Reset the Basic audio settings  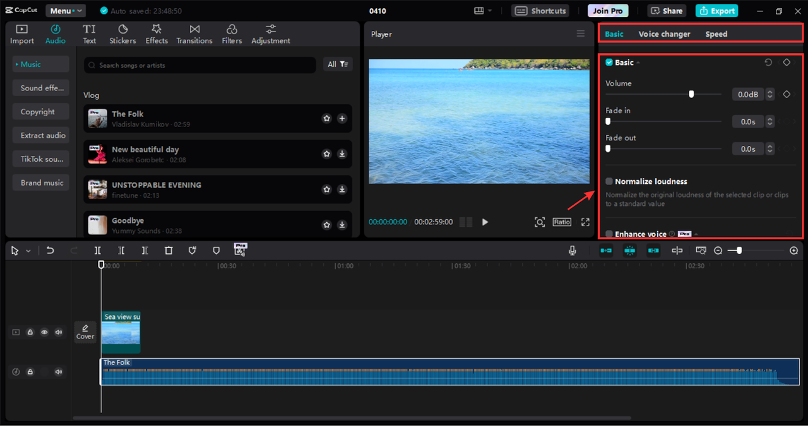click(x=768, y=63)
